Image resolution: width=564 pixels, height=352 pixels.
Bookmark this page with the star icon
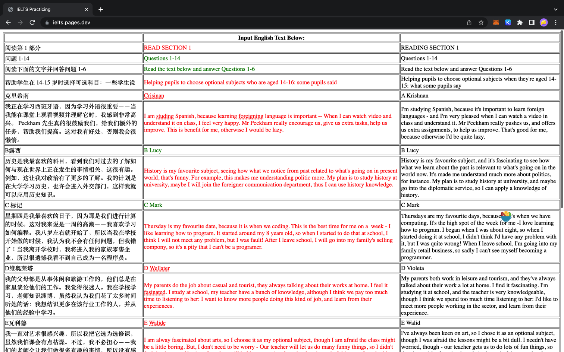(x=481, y=22)
